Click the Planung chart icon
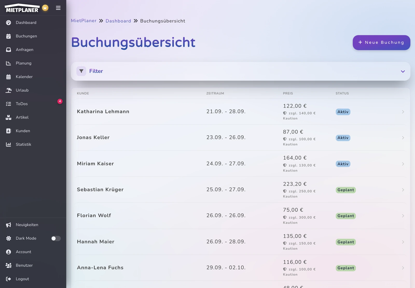Screen dimensions: 415x288 pos(9,63)
